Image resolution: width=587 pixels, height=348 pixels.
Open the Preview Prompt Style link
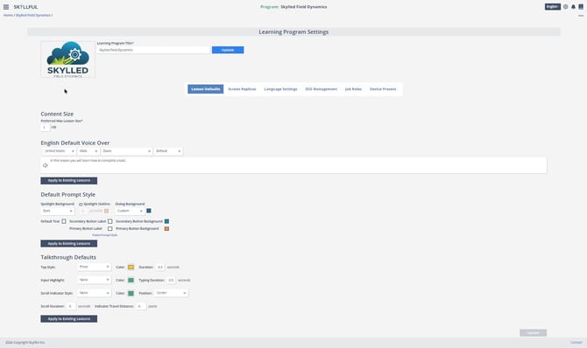[105, 235]
